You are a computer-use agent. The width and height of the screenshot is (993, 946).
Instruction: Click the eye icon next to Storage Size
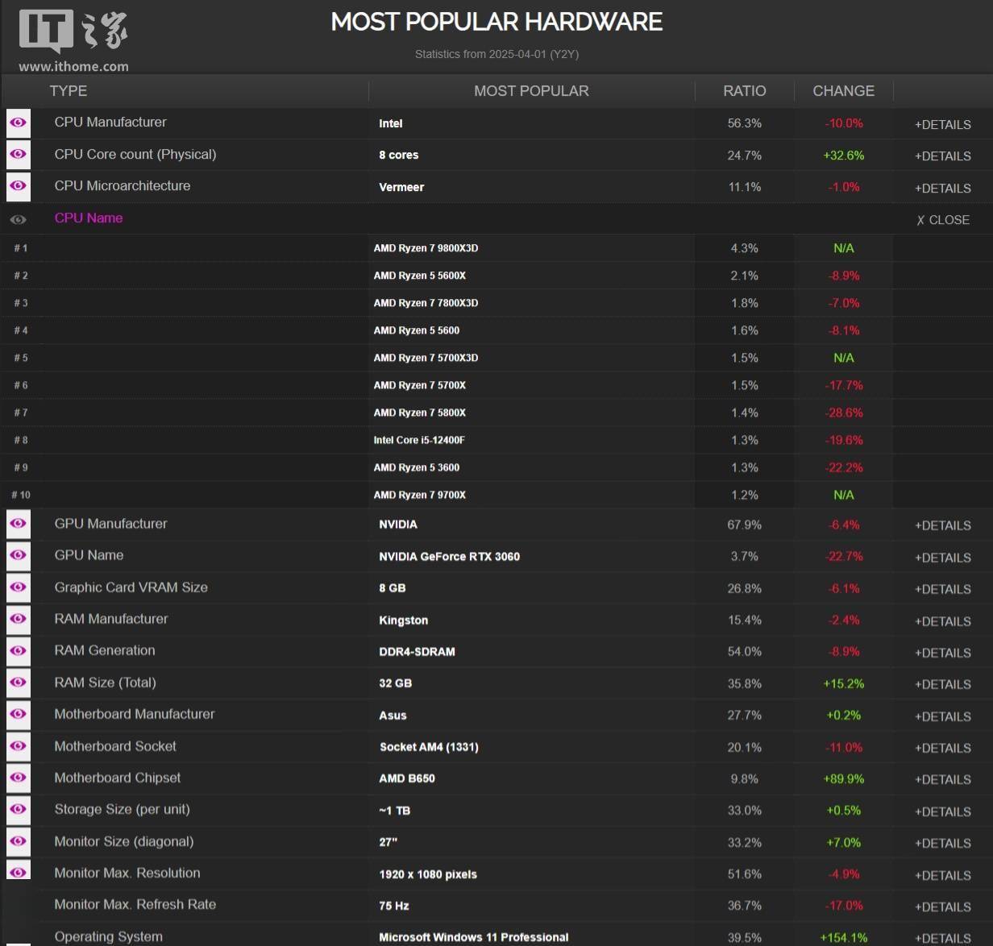(18, 810)
